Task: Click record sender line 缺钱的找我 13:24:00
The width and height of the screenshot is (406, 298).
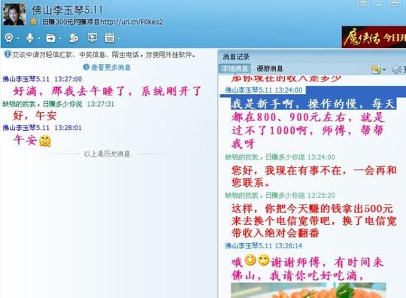Action: coord(280,157)
